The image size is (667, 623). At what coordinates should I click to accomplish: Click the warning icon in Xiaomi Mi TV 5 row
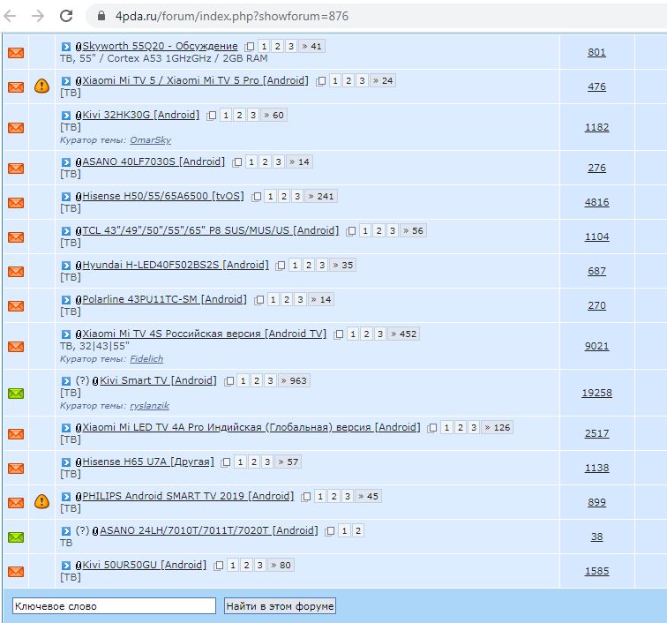(41, 86)
